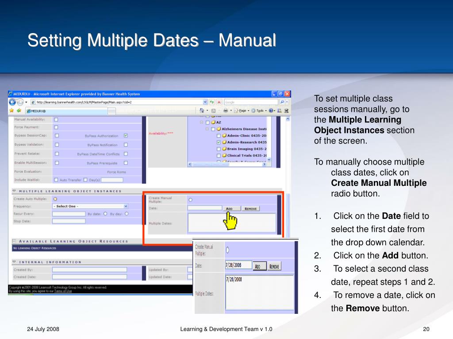Click the search magnifier icon

coord(282,102)
